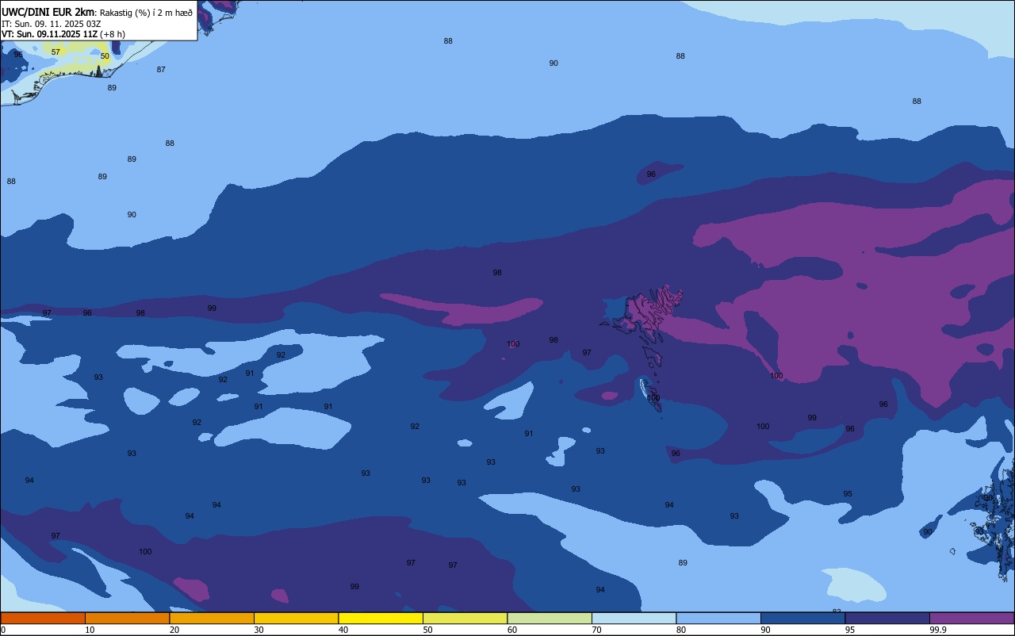
Task: Click the "57" humidity value on the map
Action: point(56,52)
